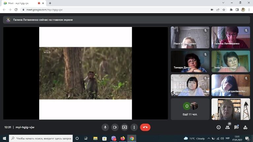
Task: Click the Chrome taskbar icon
Action: pyautogui.click(x=132, y=138)
